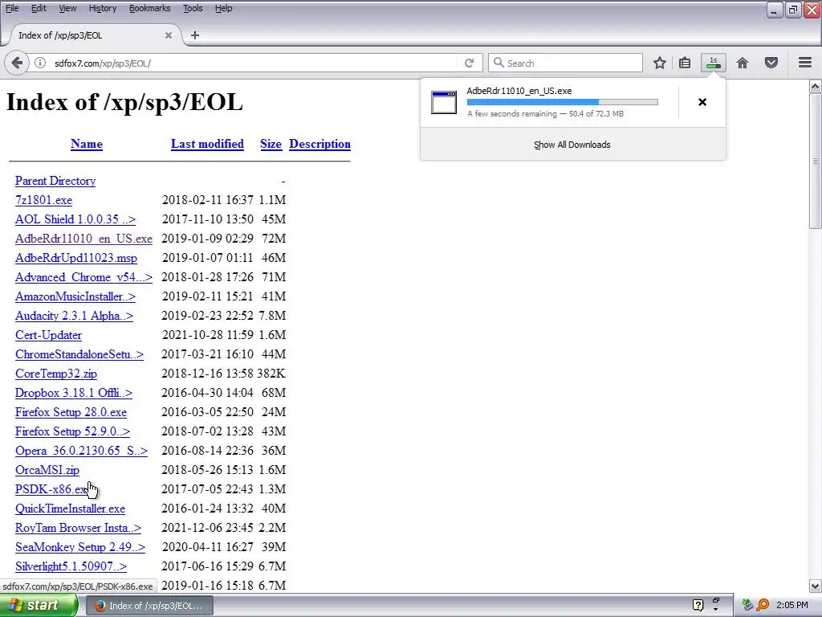The width and height of the screenshot is (822, 617).
Task: Open the Help menu
Action: (x=223, y=8)
